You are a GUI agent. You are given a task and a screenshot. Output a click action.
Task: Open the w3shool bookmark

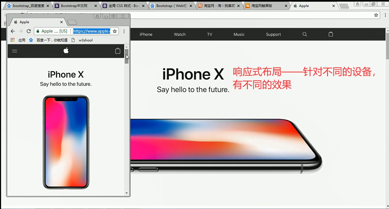point(82,40)
